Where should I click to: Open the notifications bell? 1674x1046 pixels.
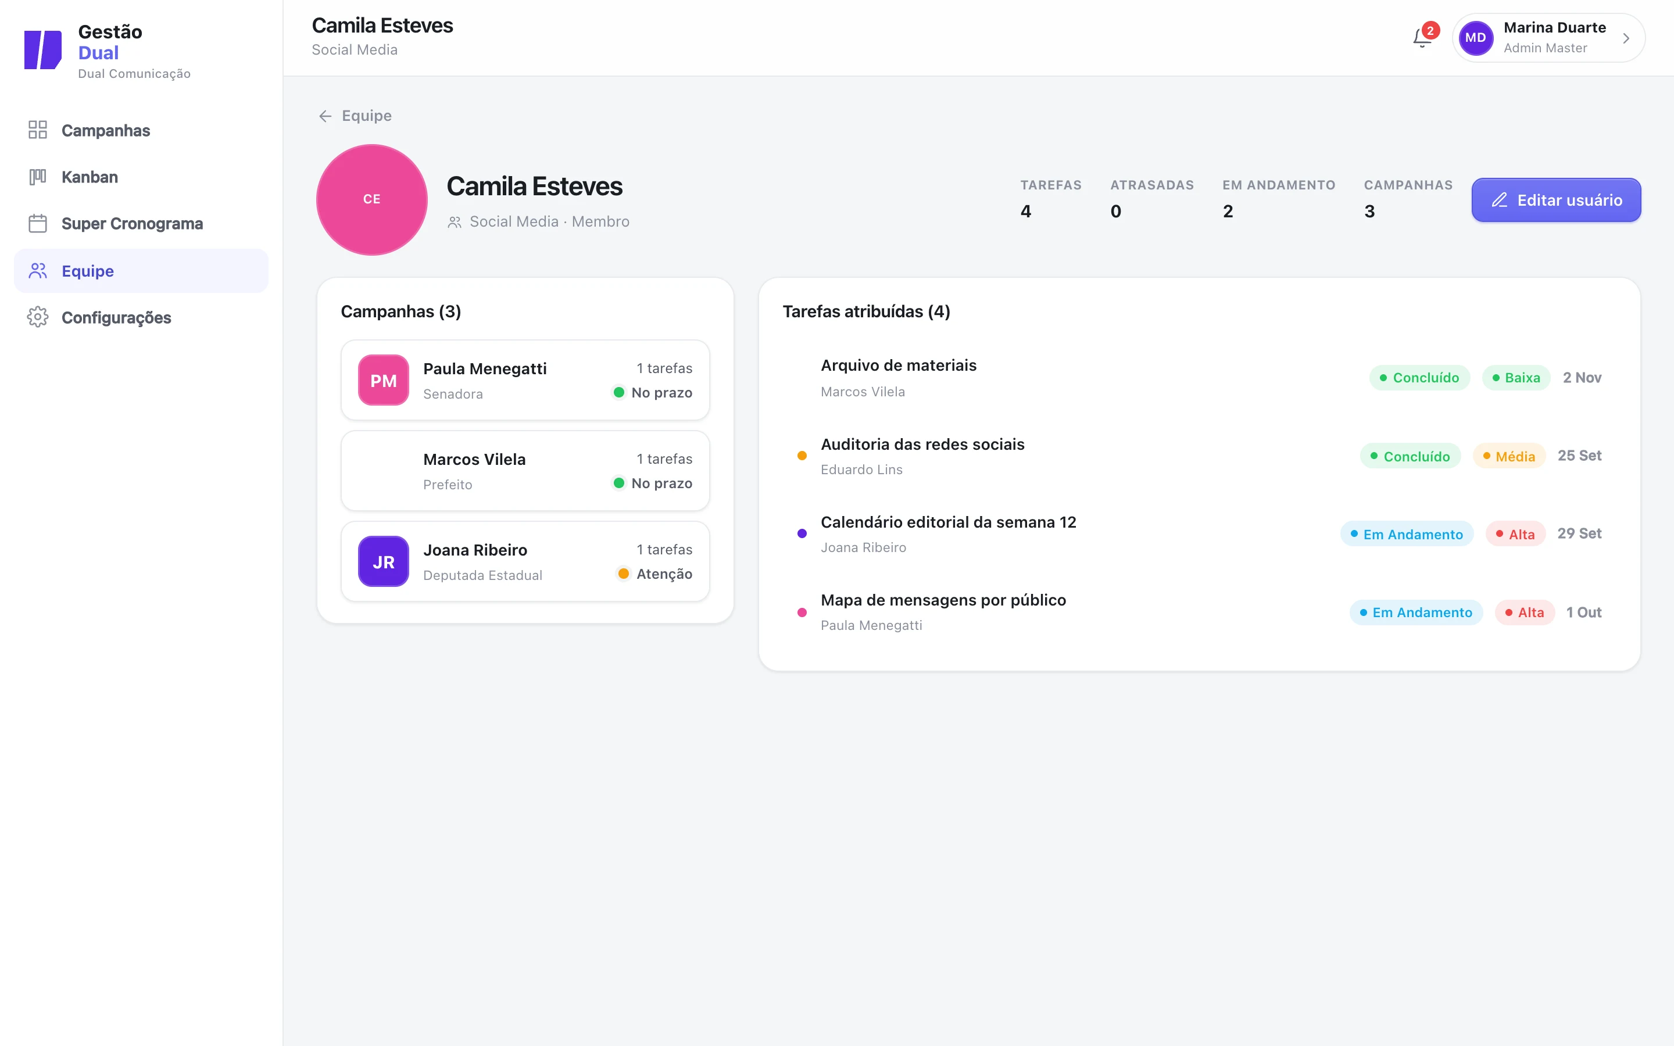[1422, 38]
